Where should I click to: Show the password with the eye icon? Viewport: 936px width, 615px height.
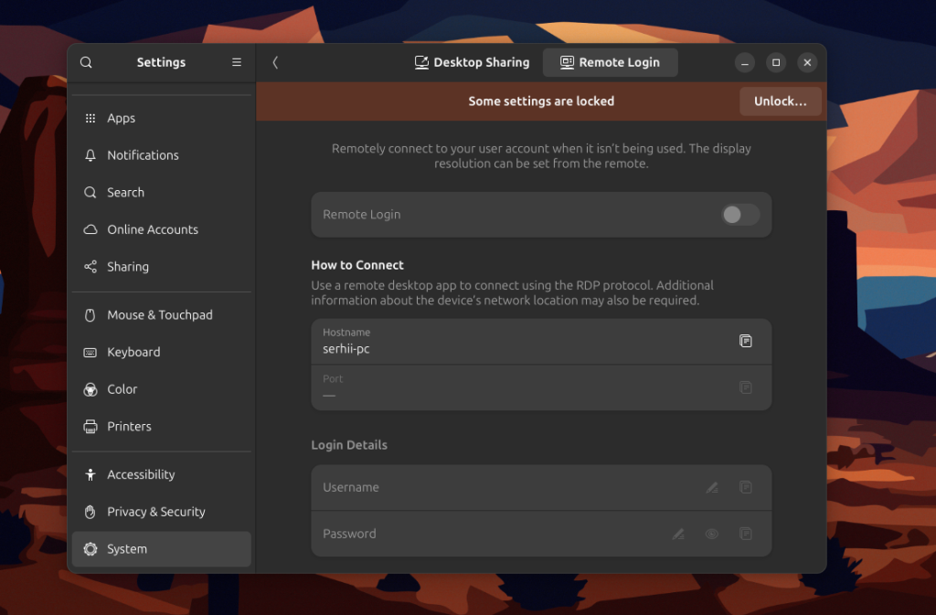711,534
